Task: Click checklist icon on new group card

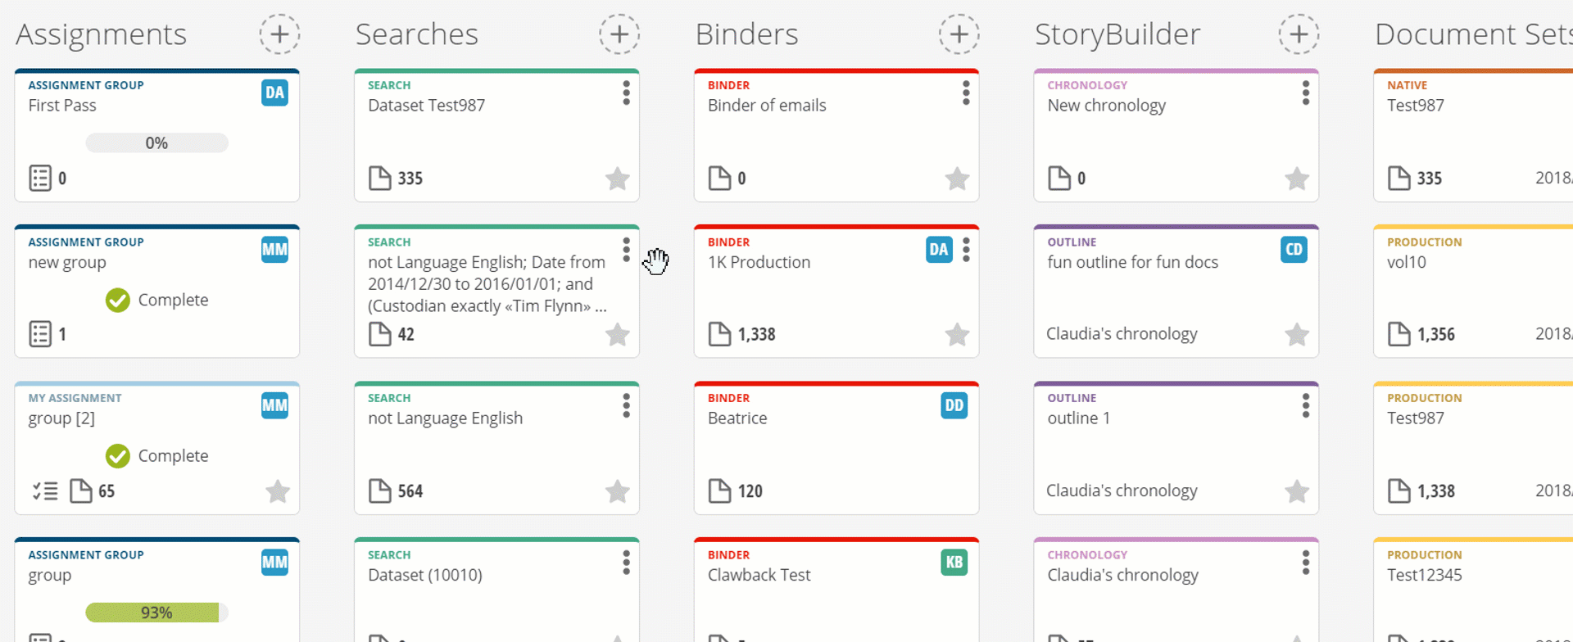Action: pos(40,334)
